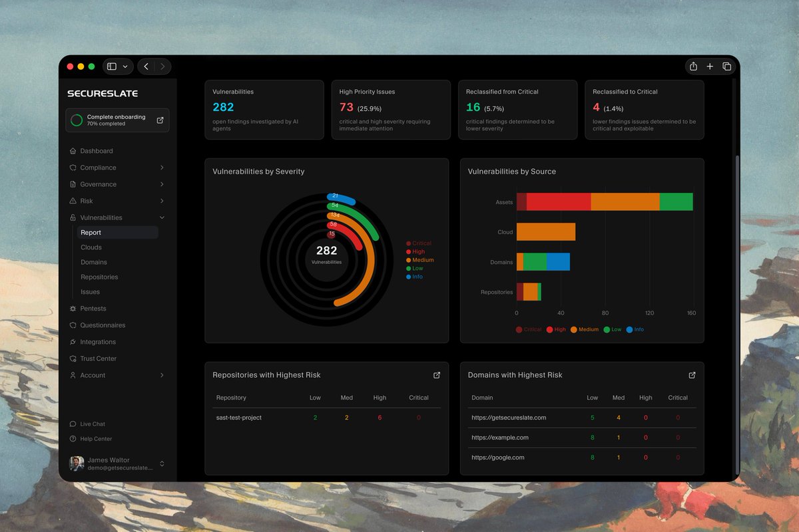Toggle Medium in source chart legend

(585, 330)
